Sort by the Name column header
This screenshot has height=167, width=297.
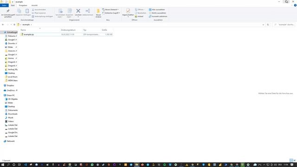pos(40,30)
